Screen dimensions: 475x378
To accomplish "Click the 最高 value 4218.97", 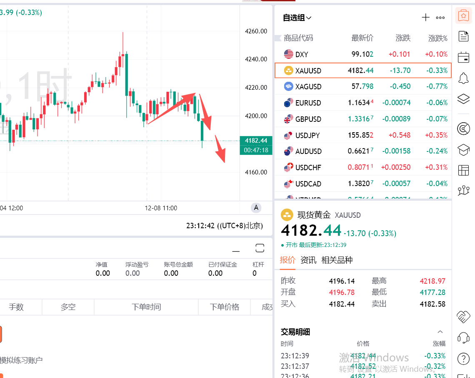I will click(432, 281).
